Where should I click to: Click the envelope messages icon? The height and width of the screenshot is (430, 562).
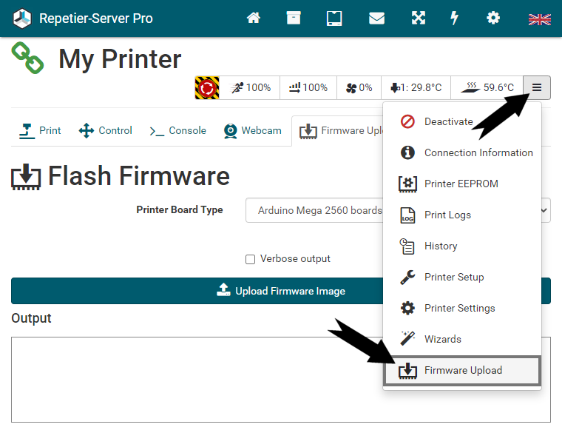click(x=376, y=19)
